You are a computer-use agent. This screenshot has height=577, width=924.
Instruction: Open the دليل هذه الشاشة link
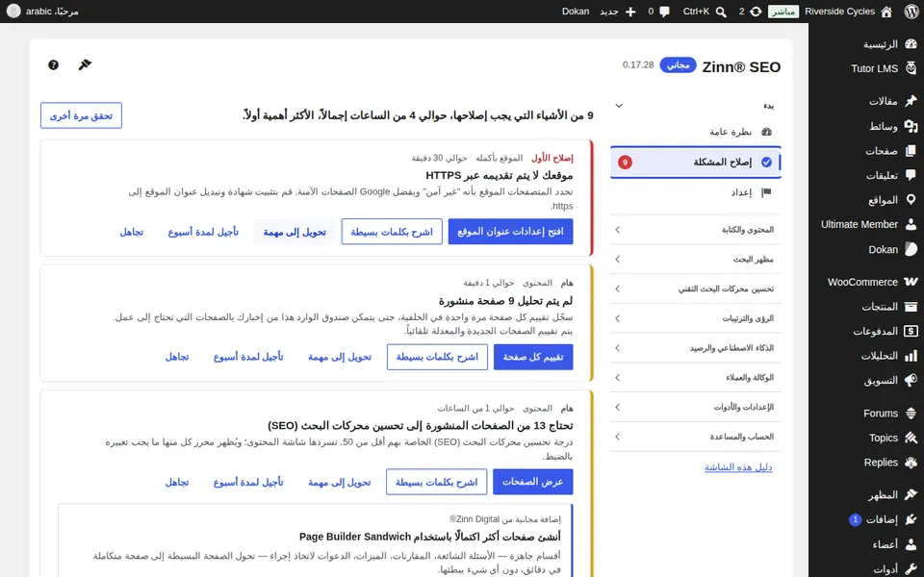click(x=738, y=467)
